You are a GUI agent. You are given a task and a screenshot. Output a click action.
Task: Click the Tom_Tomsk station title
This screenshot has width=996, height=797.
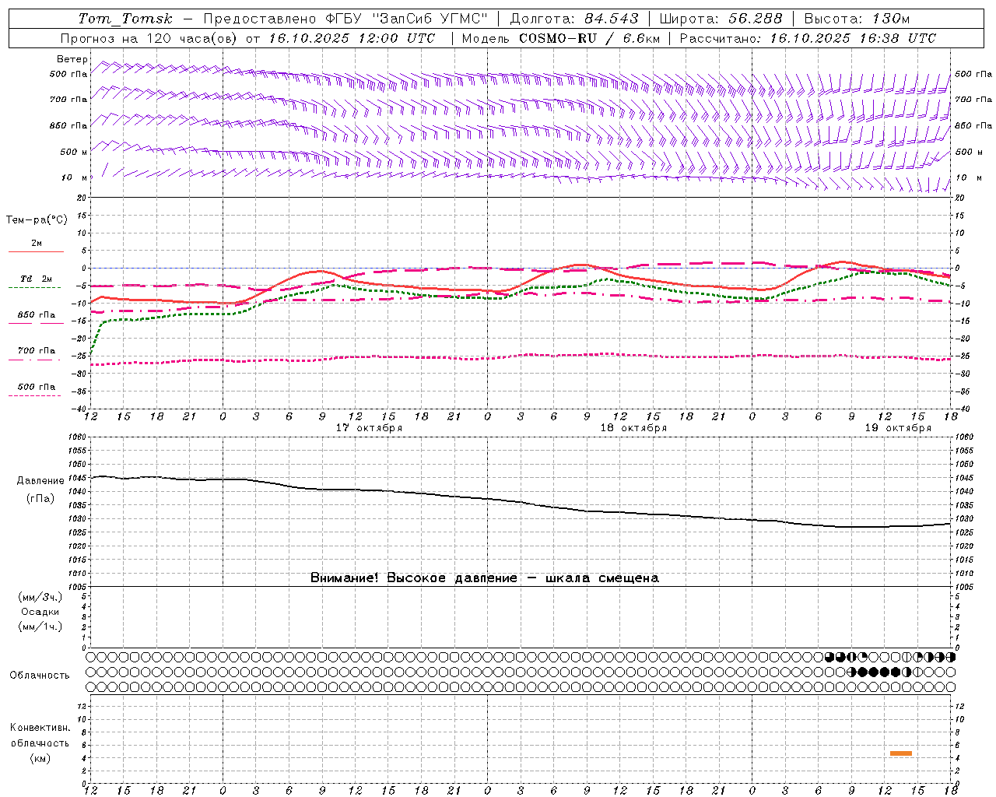(x=125, y=19)
